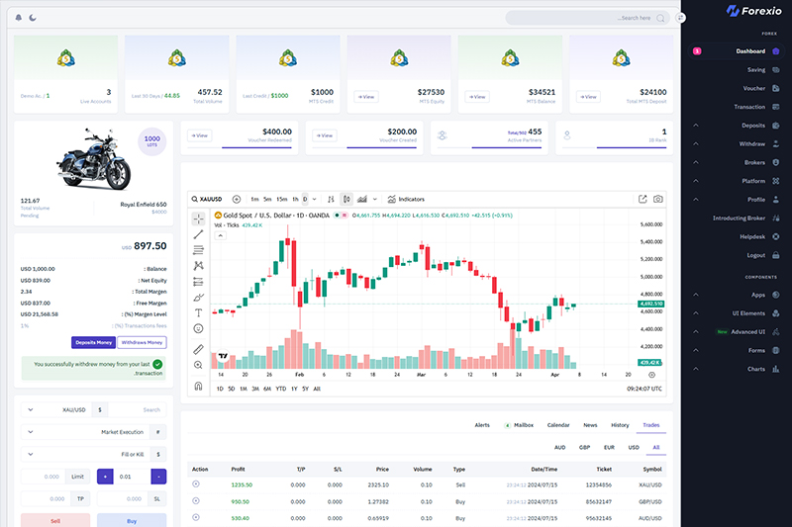
Task: Open the XAU/USD symbol dropdown
Action: [x=59, y=409]
